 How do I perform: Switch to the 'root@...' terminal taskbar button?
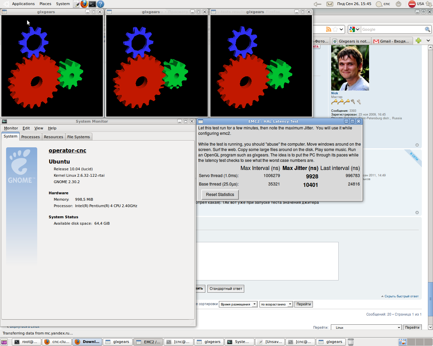pos(26,342)
